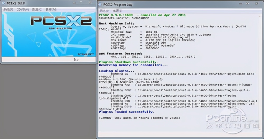Click the CPU name log line
The image size is (264, 139).
coord(161,34)
